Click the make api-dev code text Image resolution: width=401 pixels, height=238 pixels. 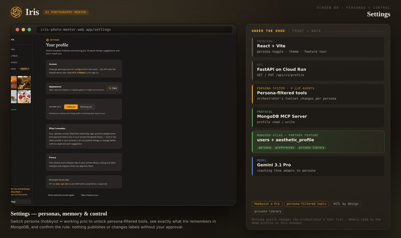pos(62,184)
